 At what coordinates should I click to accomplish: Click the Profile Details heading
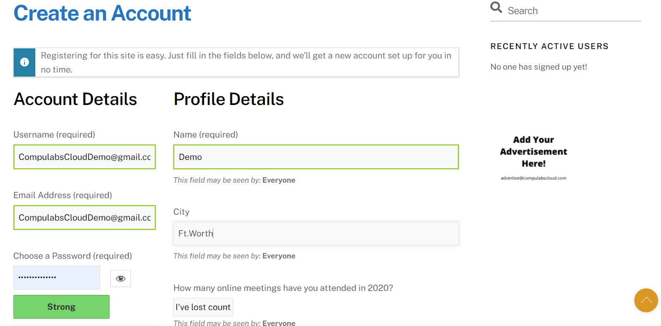point(228,99)
